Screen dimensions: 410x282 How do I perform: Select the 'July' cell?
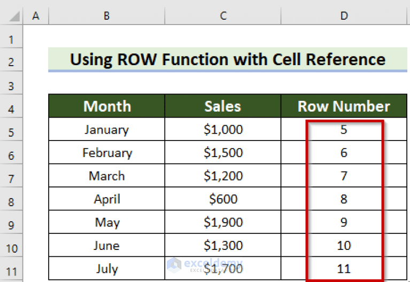(x=107, y=269)
